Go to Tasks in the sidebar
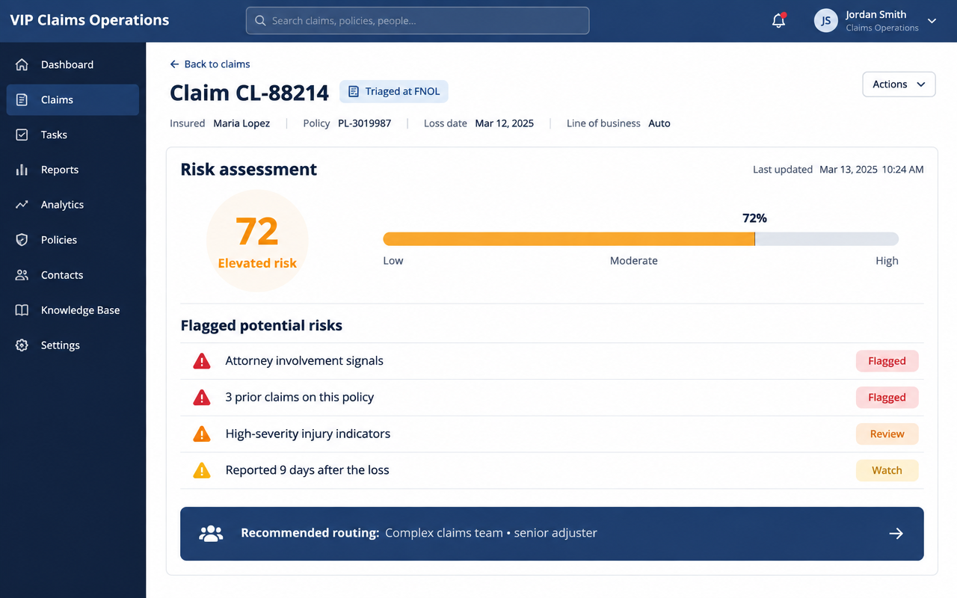This screenshot has width=957, height=598. [x=73, y=135]
